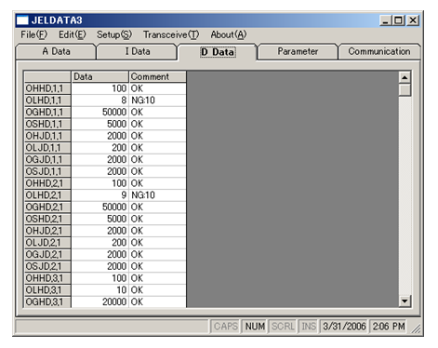
Task: Select row header OSJD,2,1
Action: [47, 266]
